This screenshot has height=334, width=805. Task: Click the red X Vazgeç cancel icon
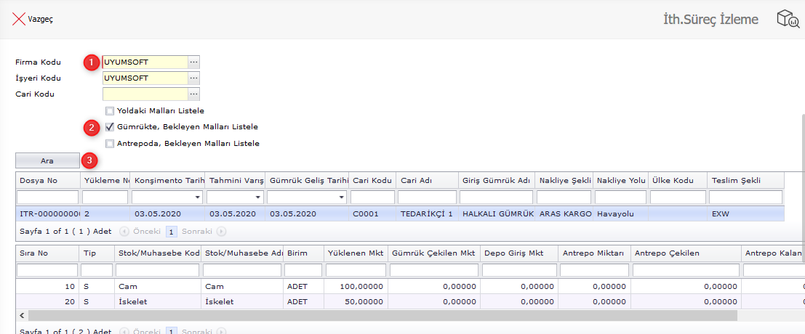point(19,20)
